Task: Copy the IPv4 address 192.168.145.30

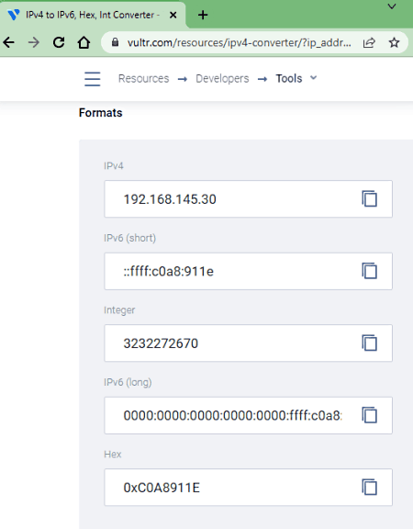Action: [370, 198]
